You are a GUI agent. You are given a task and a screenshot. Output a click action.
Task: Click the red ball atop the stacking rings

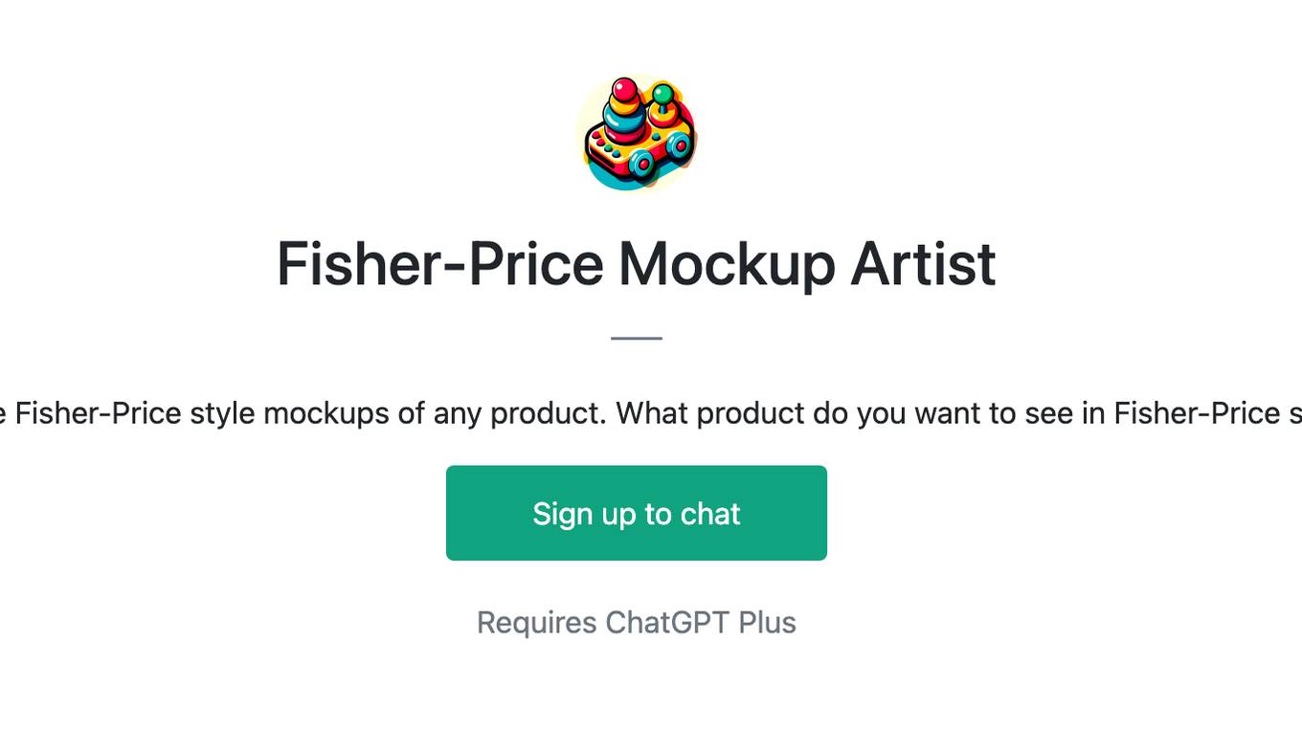(x=625, y=91)
